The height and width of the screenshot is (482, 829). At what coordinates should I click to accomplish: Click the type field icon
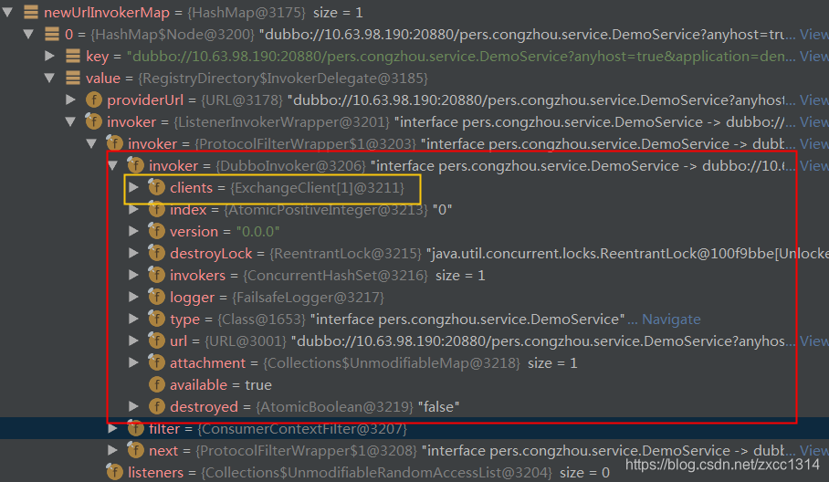click(156, 319)
